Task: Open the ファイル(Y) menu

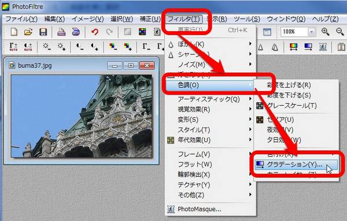Action: 21,19
